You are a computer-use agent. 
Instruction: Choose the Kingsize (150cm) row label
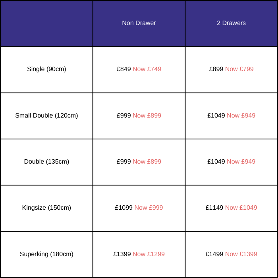point(46,208)
